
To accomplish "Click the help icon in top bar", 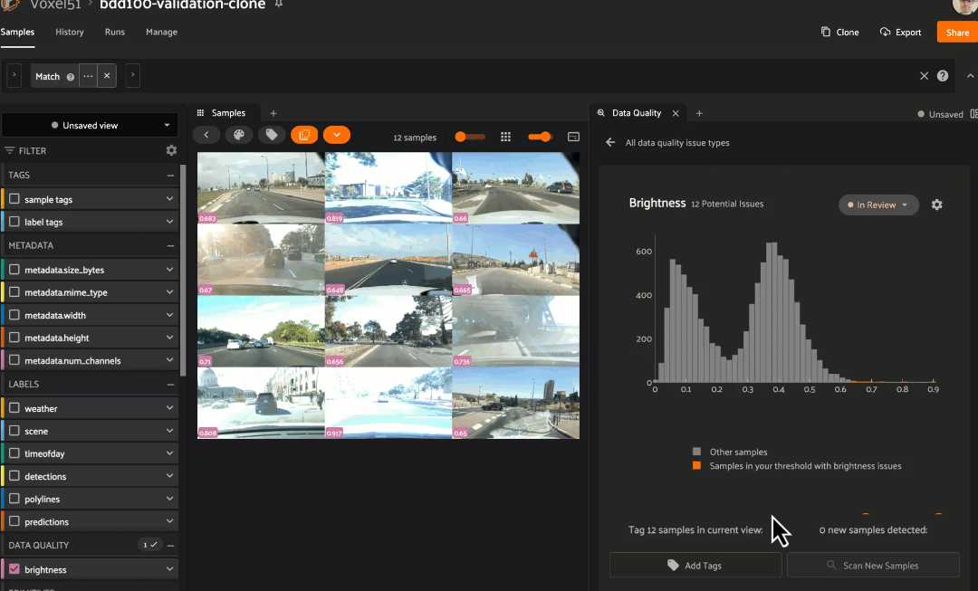I will coord(943,76).
